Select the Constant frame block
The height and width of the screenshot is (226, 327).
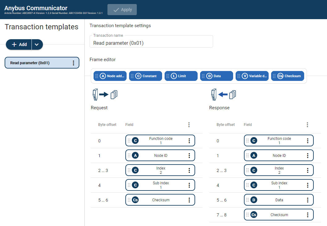[x=145, y=76]
